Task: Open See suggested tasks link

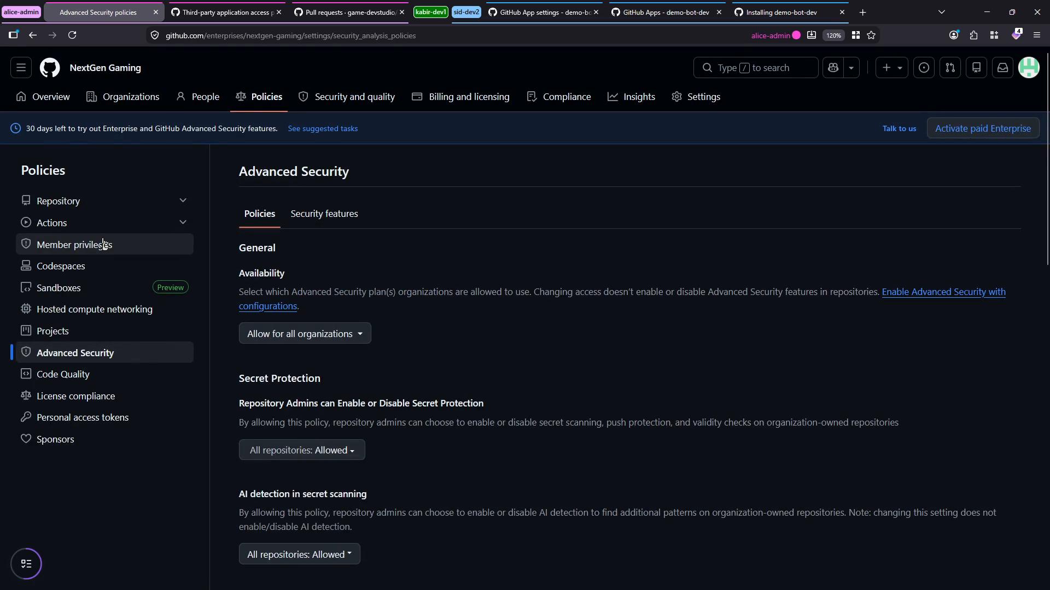Action: tap(323, 129)
